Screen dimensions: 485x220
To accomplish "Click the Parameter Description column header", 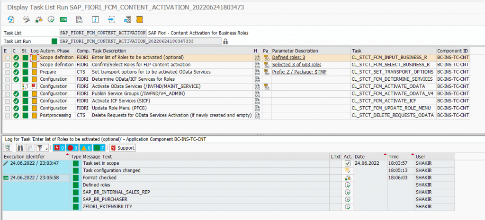I will (x=311, y=51).
